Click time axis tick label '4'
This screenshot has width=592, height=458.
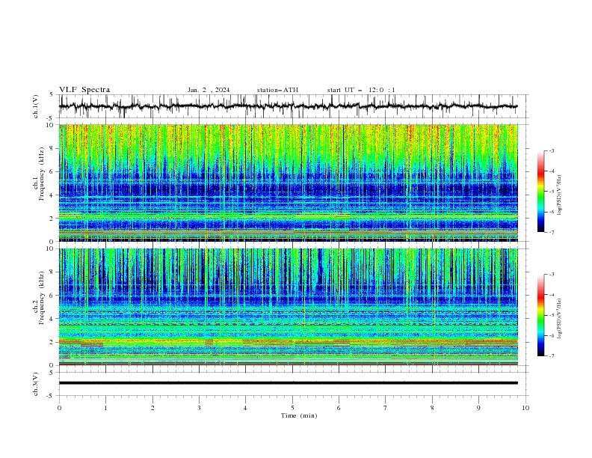pyautogui.click(x=245, y=408)
